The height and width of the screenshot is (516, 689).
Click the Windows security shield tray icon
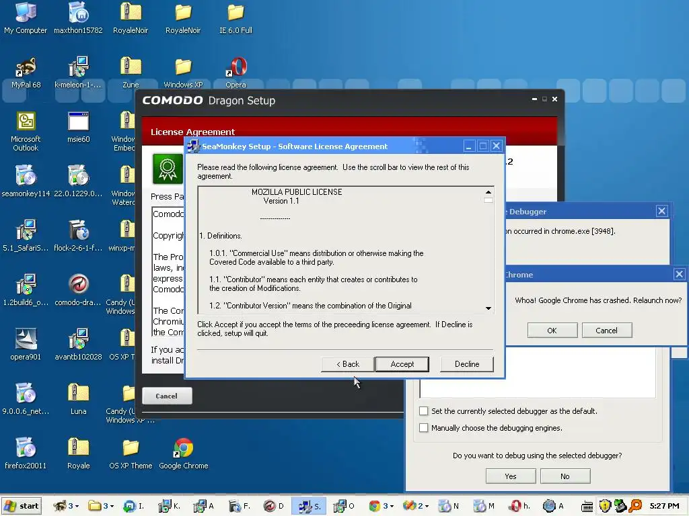pos(605,506)
